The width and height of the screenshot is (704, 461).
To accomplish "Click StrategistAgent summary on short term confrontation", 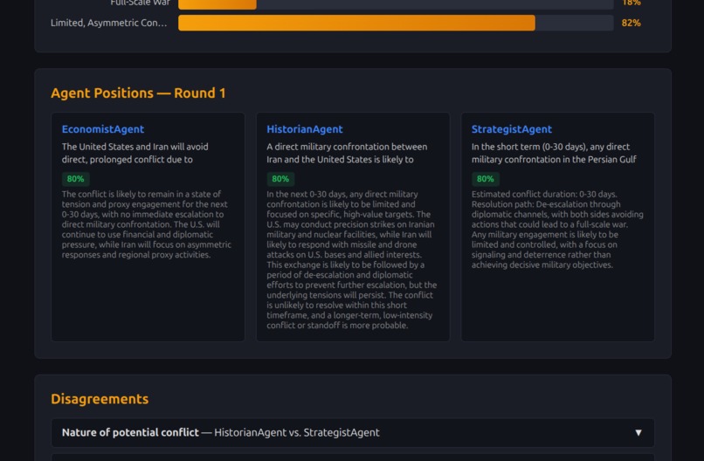I will [x=554, y=153].
